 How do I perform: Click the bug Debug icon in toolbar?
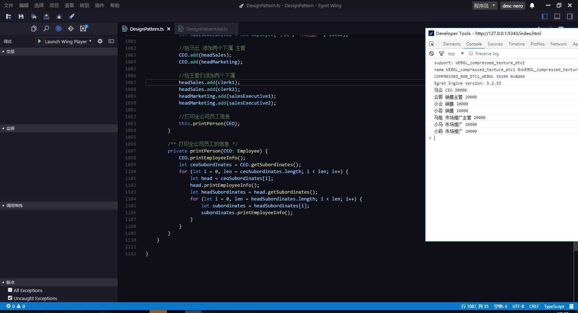tap(59, 17)
